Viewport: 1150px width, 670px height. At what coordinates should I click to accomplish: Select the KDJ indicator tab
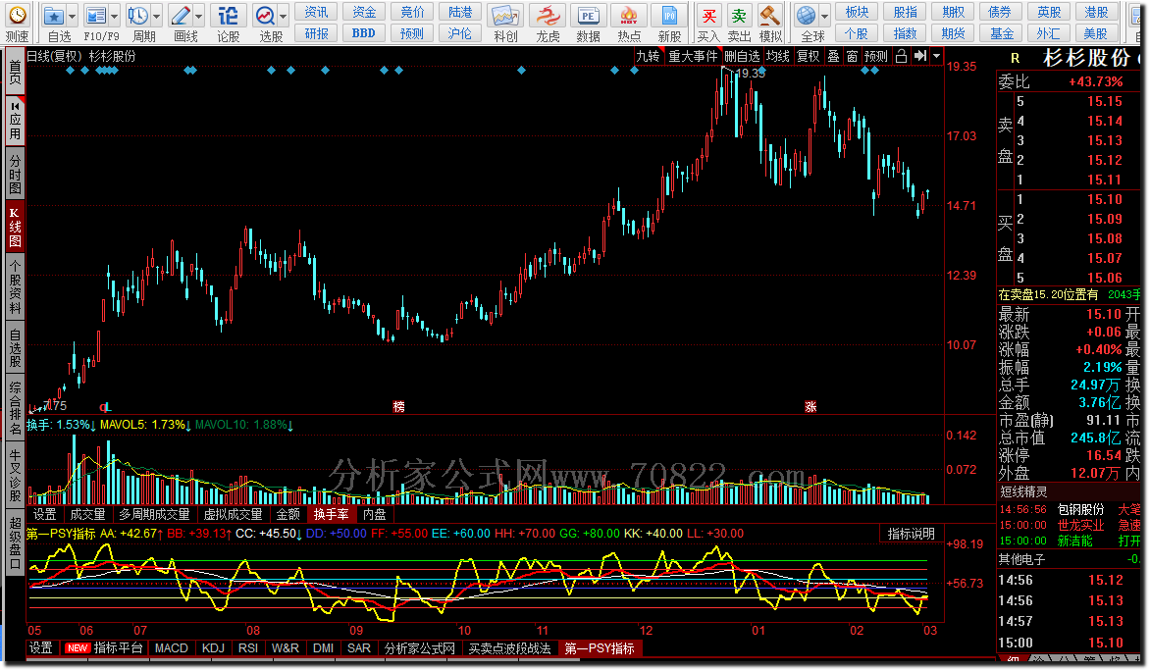(x=213, y=648)
